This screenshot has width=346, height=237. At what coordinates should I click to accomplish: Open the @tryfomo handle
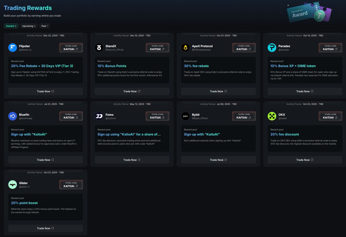click(x=111, y=118)
